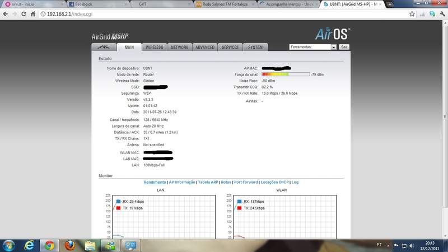Click the Skype extension icon
The image size is (448, 252).
pos(432,14)
